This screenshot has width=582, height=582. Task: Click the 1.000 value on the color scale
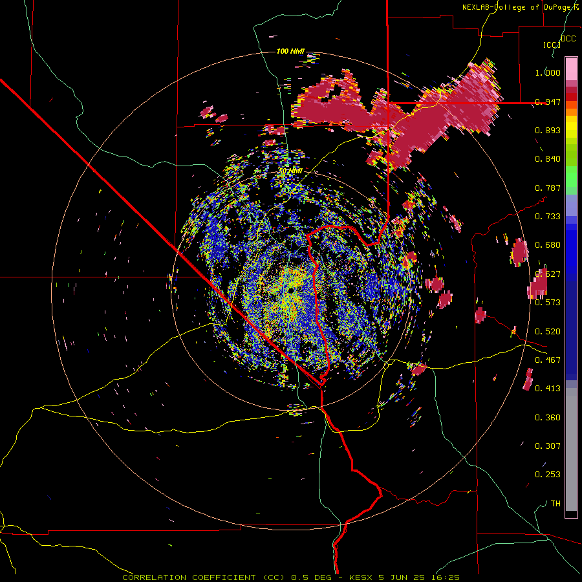tap(548, 72)
